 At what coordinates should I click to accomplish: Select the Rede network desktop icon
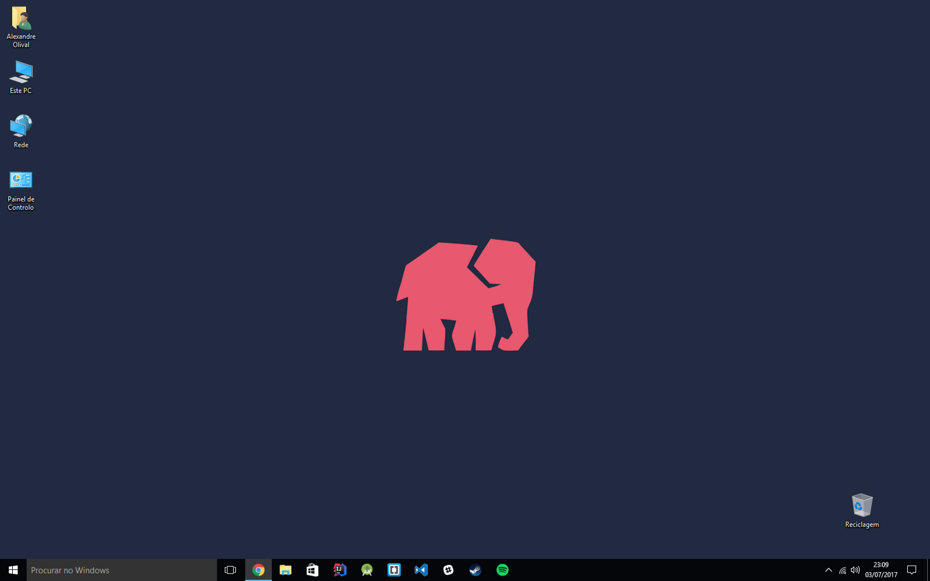[x=21, y=131]
